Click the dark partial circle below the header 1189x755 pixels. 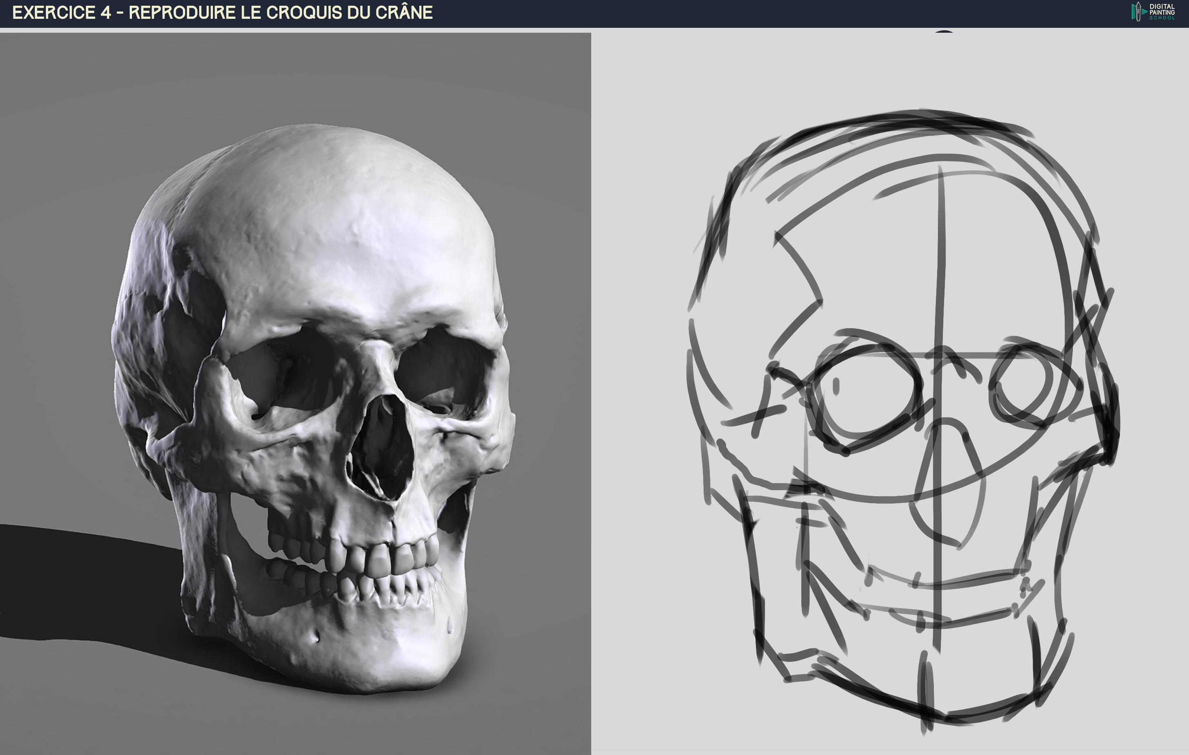[944, 31]
